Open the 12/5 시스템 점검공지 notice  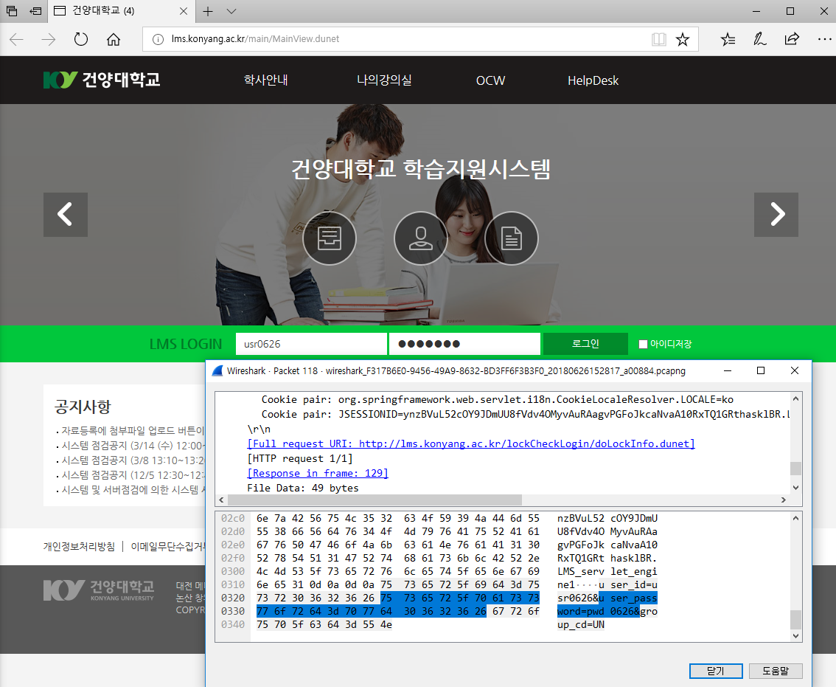tap(132, 475)
